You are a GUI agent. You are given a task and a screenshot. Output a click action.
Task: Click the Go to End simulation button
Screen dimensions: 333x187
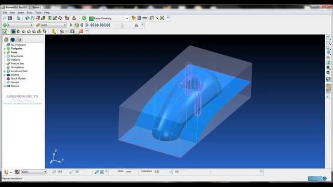tap(108, 25)
